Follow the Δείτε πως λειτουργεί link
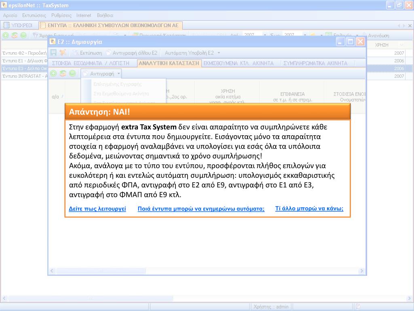This screenshot has width=414, height=311. point(97,209)
